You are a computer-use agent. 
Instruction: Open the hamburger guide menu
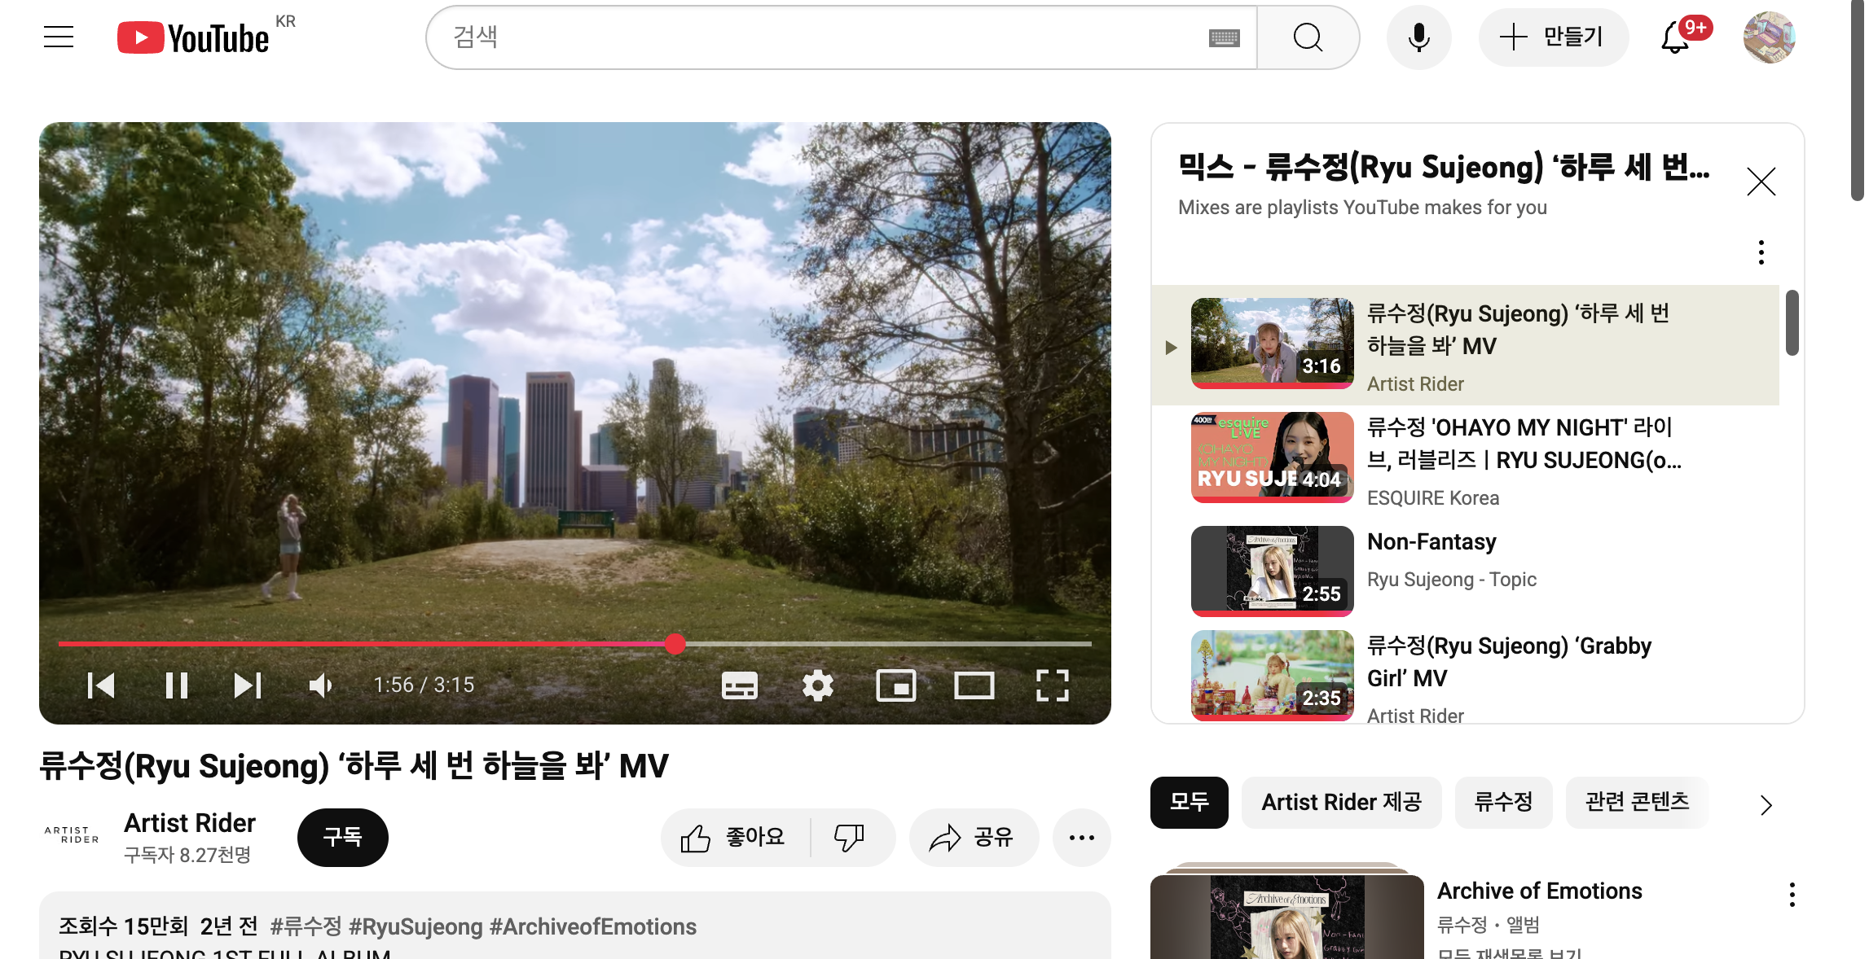59,37
